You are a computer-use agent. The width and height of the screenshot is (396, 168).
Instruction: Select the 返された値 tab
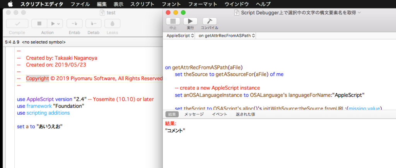click(x=245, y=114)
